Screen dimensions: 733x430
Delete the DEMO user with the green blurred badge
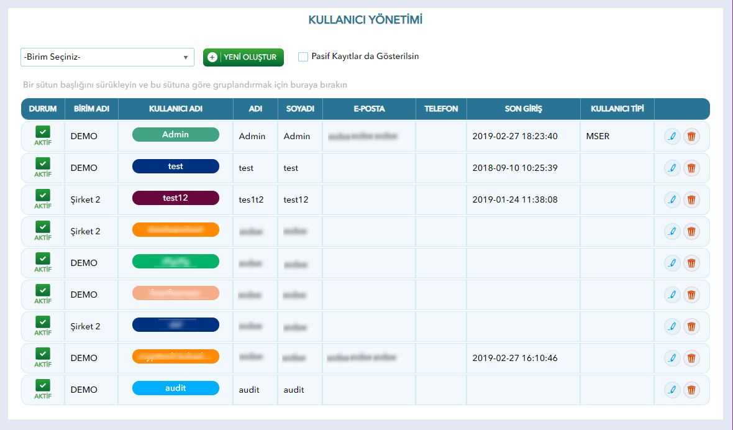[691, 263]
